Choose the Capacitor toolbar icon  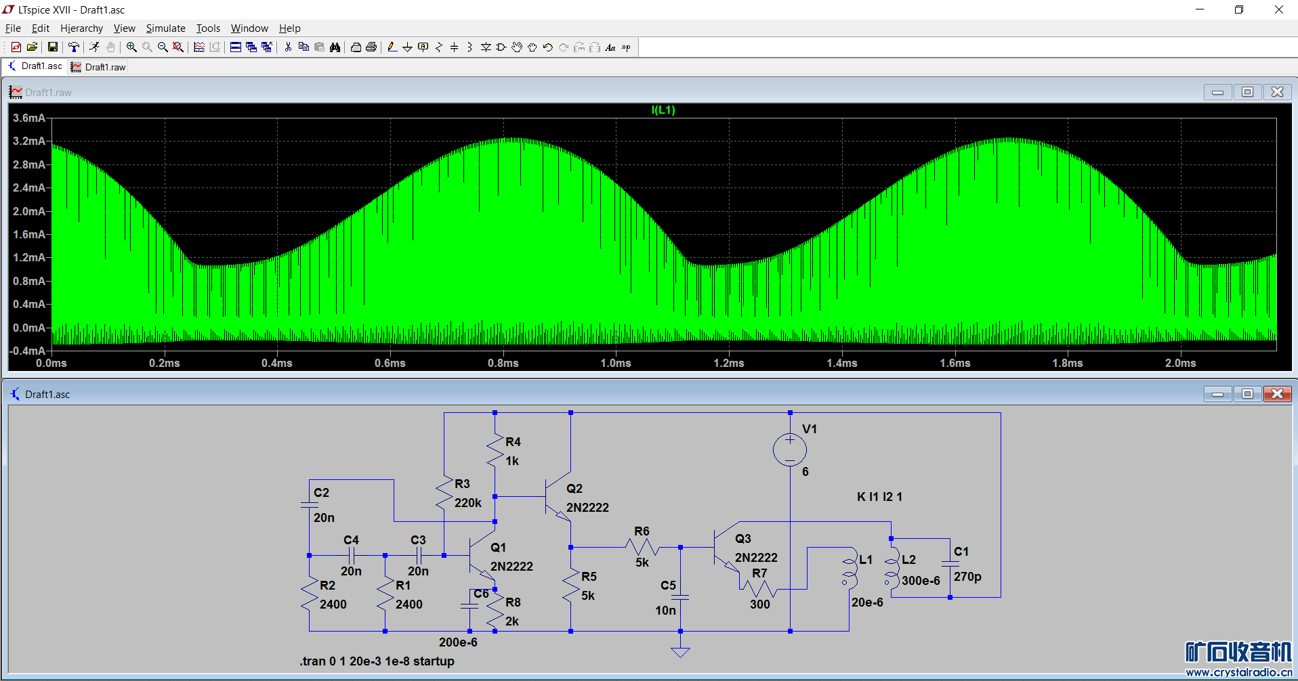454,47
